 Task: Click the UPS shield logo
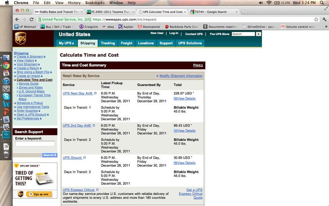[x=20, y=38]
